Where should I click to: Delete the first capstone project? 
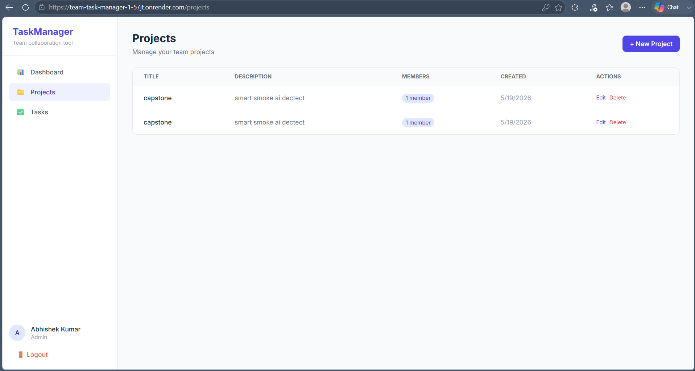(x=617, y=98)
